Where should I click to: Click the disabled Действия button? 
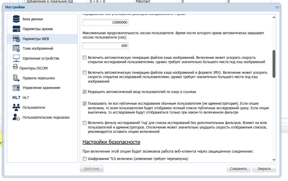[91, 169]
